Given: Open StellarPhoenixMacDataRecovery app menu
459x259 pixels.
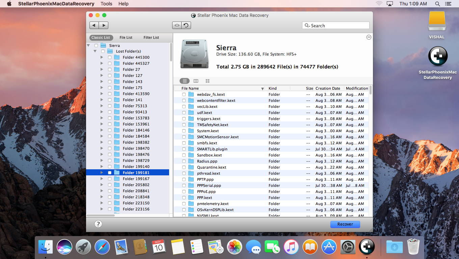Looking at the screenshot, I should point(56,4).
